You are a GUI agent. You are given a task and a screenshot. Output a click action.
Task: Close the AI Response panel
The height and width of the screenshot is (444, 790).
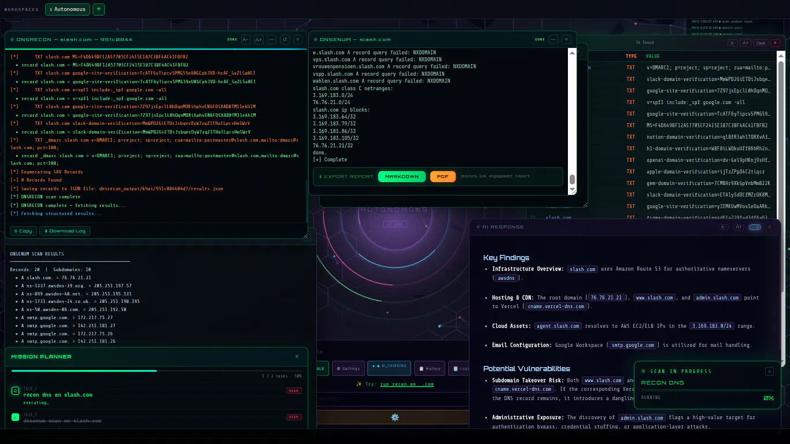769,227
